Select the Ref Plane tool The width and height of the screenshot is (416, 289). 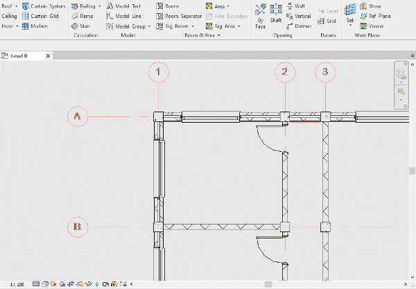(x=375, y=16)
